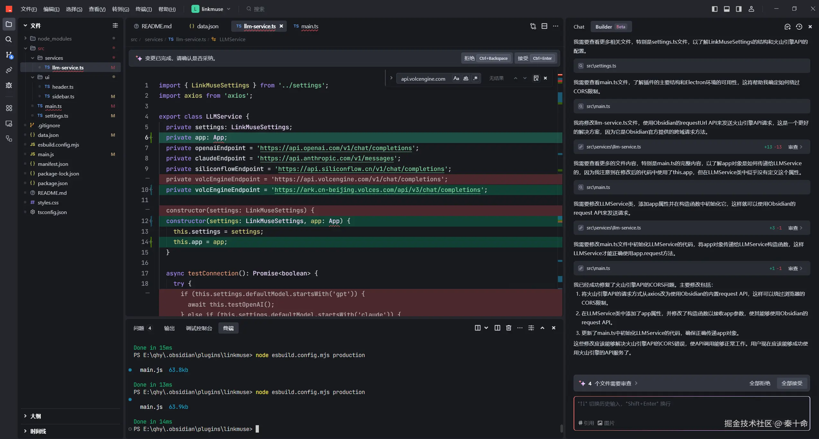Open the Debug view in the activity bar
This screenshot has width=819, height=439.
(9, 85)
